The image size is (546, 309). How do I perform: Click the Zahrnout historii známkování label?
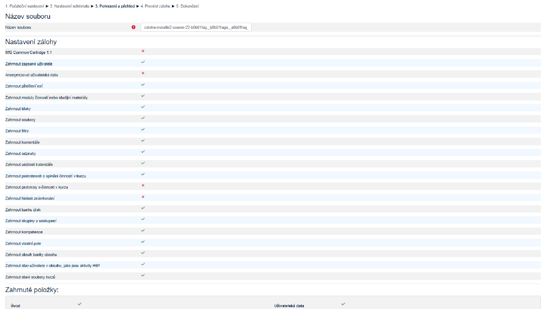pyautogui.click(x=30, y=199)
